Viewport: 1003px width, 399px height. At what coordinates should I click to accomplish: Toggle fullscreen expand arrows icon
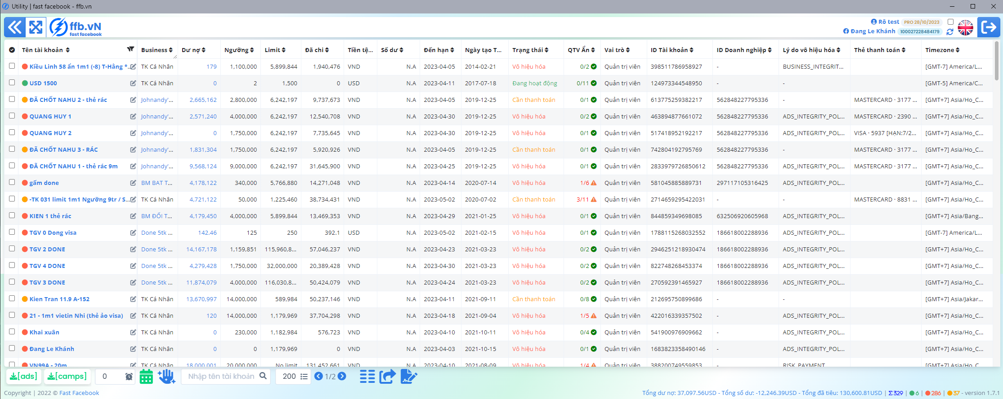pyautogui.click(x=36, y=27)
